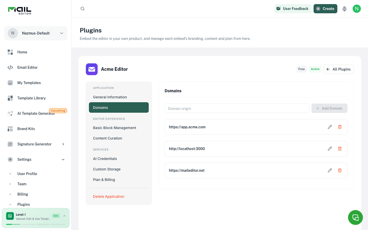
Task: Open Plugins under Settings
Action: [x=24, y=204]
